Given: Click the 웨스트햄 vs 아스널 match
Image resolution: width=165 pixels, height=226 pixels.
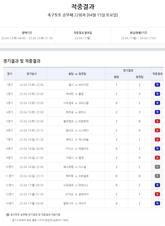Looking at the screenshot, I should [75, 167].
